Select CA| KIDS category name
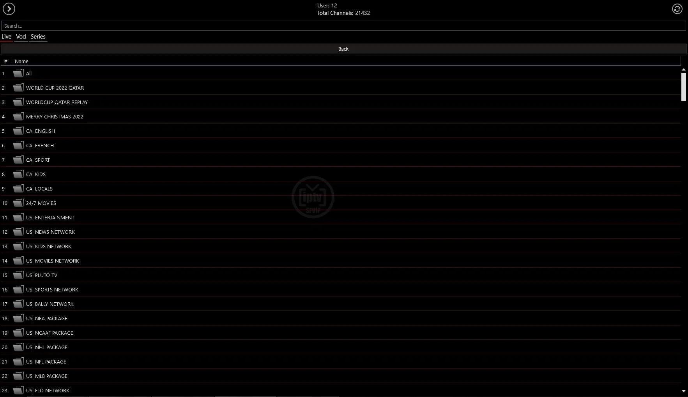This screenshot has width=688, height=397. tap(36, 174)
